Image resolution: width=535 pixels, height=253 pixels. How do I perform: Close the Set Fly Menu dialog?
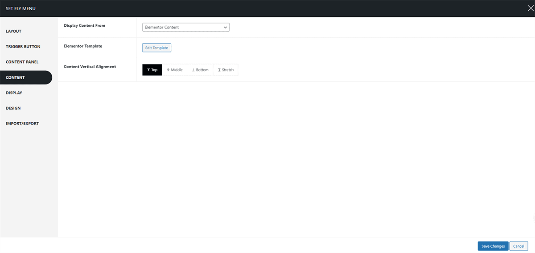(x=530, y=8)
